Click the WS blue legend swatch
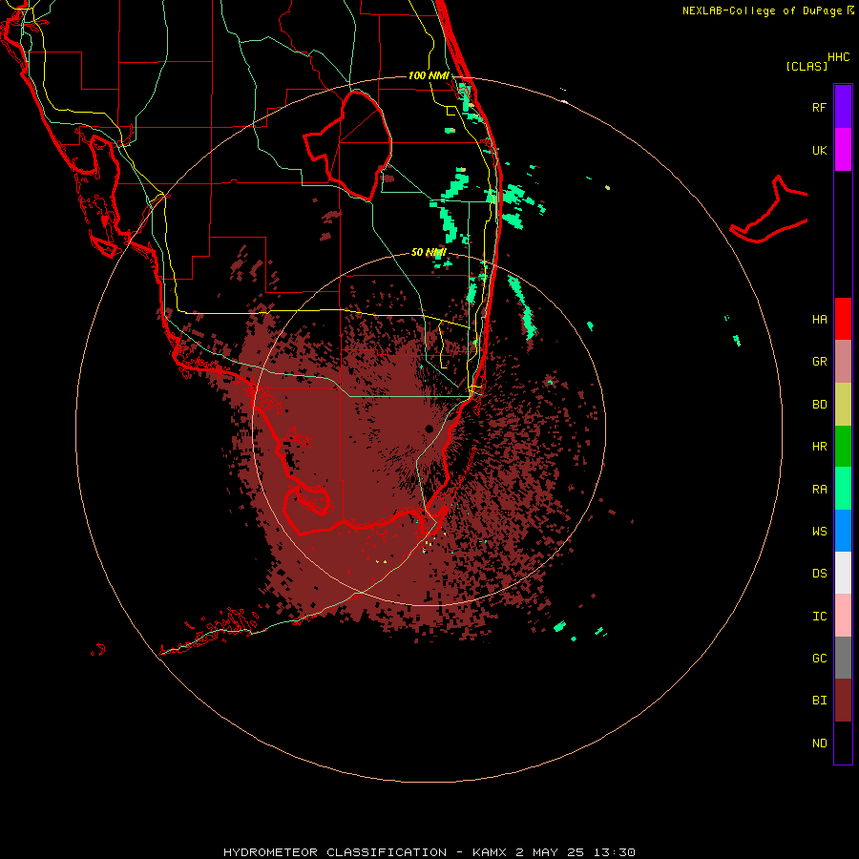859x859 pixels. 843,531
